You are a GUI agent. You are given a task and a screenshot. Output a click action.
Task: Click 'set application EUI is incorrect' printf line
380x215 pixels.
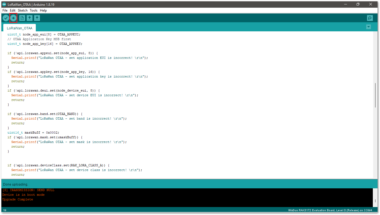[80, 58]
